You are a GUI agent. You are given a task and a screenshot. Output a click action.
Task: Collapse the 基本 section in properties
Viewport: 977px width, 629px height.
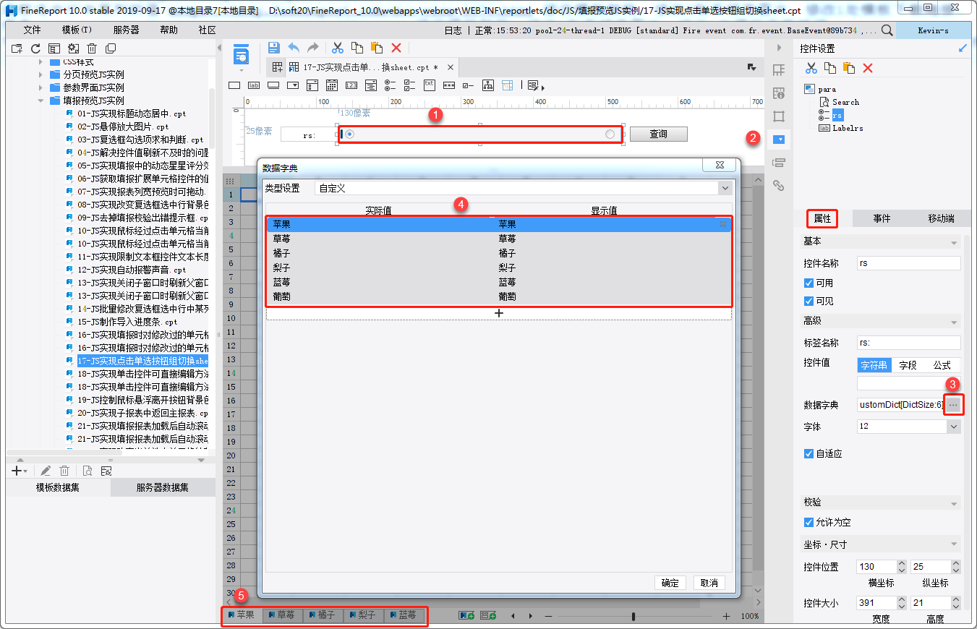pos(955,242)
